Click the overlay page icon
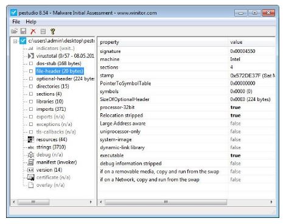 31,185
